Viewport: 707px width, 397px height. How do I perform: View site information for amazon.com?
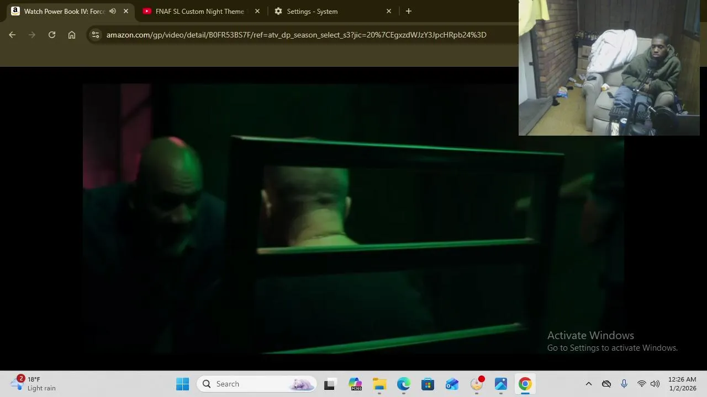click(96, 35)
